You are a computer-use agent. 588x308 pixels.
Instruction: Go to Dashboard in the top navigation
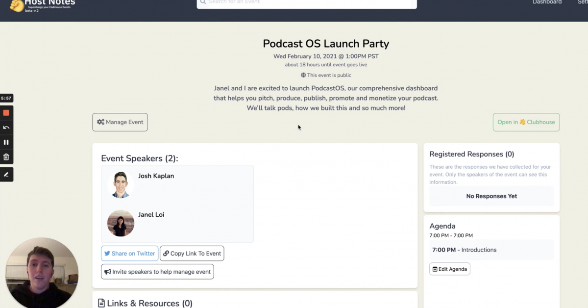(x=547, y=2)
